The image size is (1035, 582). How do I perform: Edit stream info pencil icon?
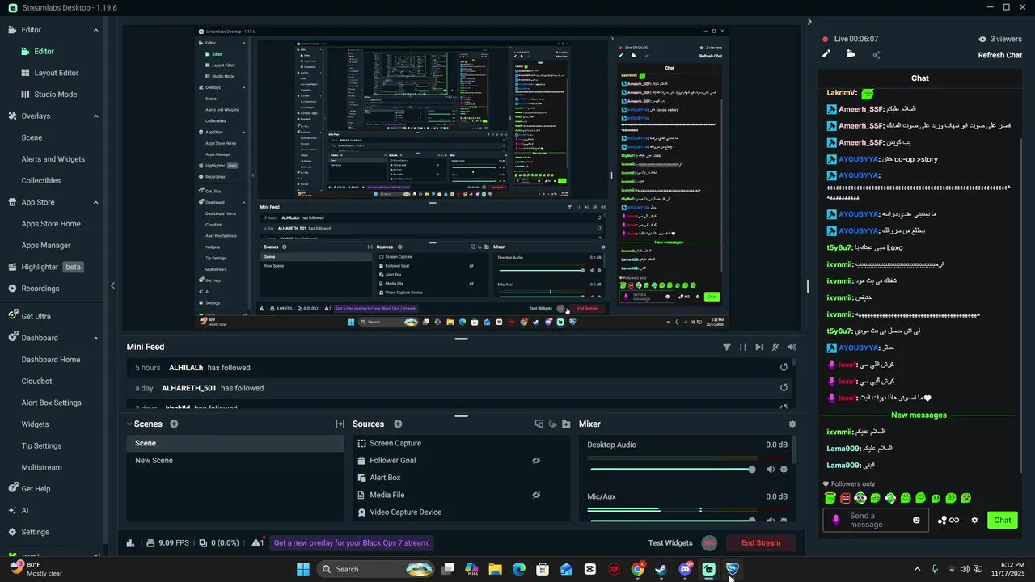(x=826, y=54)
